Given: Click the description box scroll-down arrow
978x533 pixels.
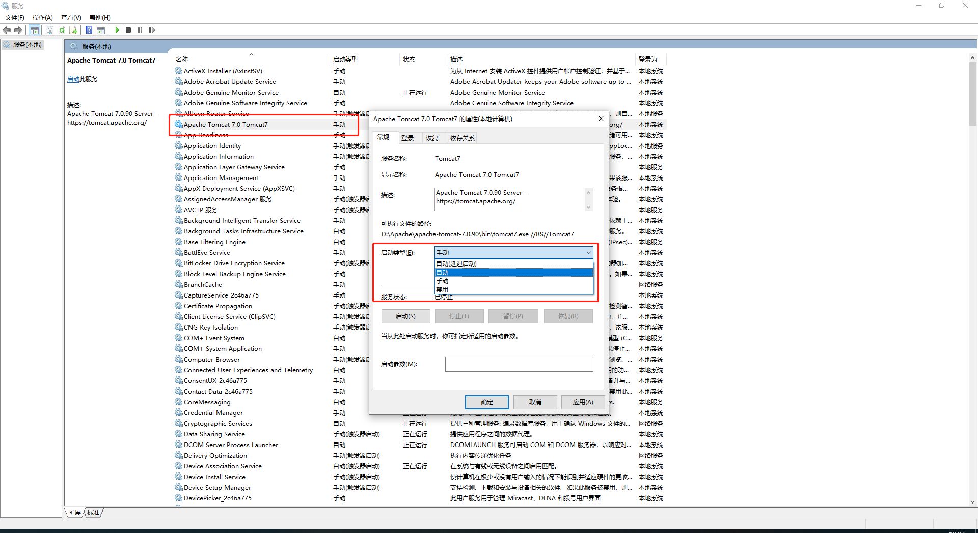Looking at the screenshot, I should click(588, 206).
